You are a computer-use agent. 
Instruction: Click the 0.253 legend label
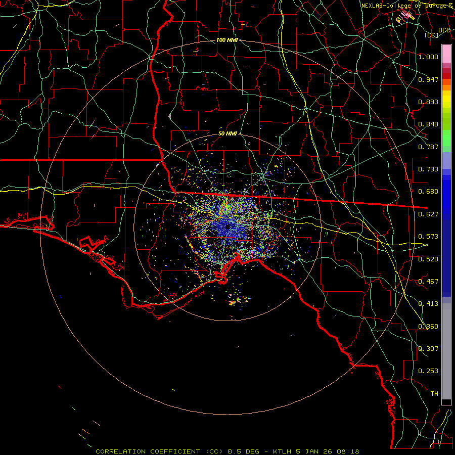point(428,371)
